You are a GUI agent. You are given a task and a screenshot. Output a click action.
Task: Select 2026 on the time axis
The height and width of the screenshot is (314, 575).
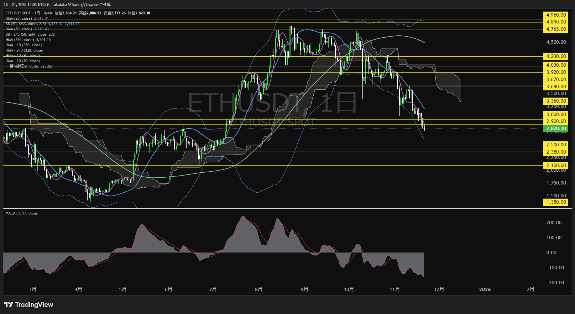[485, 290]
